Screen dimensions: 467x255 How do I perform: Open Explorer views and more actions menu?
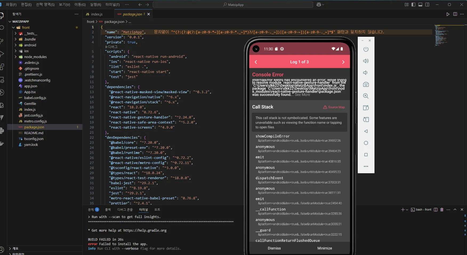[x=77, y=14]
